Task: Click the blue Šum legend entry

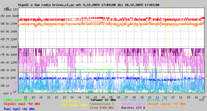Action: point(19,109)
